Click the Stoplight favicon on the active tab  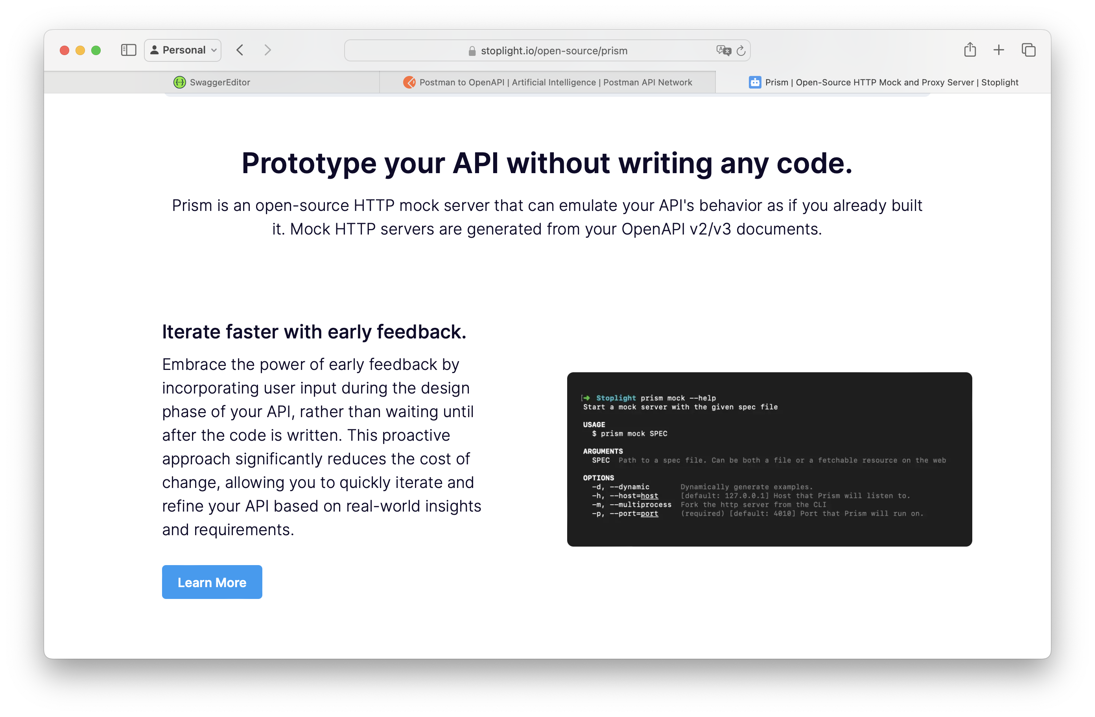pyautogui.click(x=755, y=82)
